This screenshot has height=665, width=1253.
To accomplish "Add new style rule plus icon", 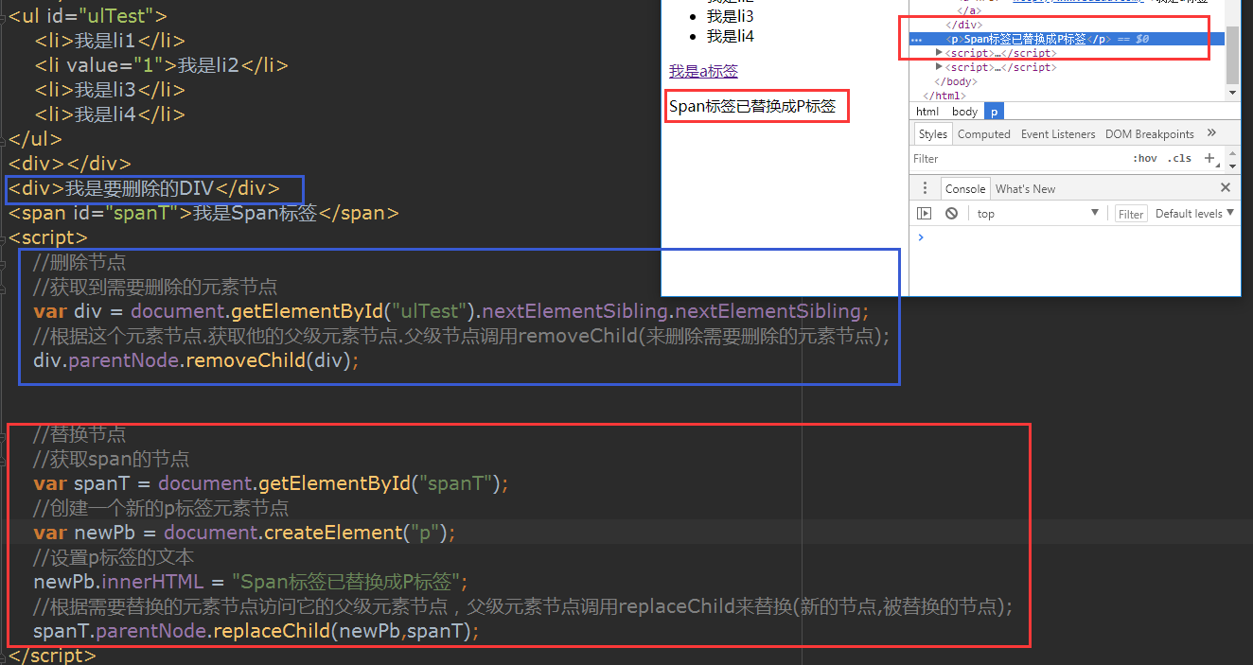I will [x=1209, y=158].
